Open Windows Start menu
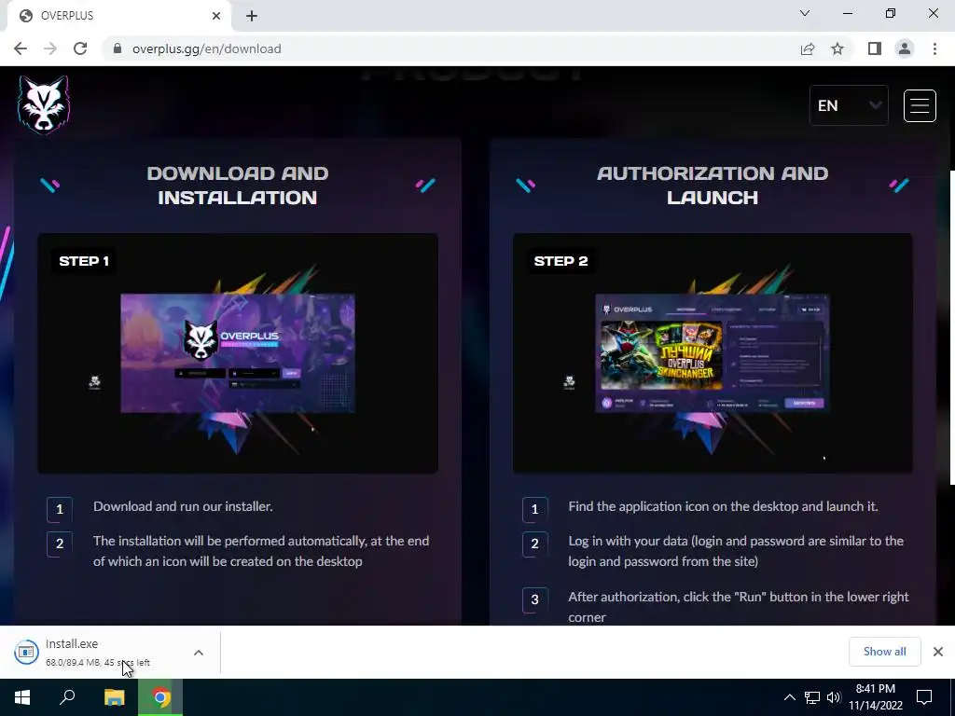This screenshot has width=955, height=716. pos(22,697)
